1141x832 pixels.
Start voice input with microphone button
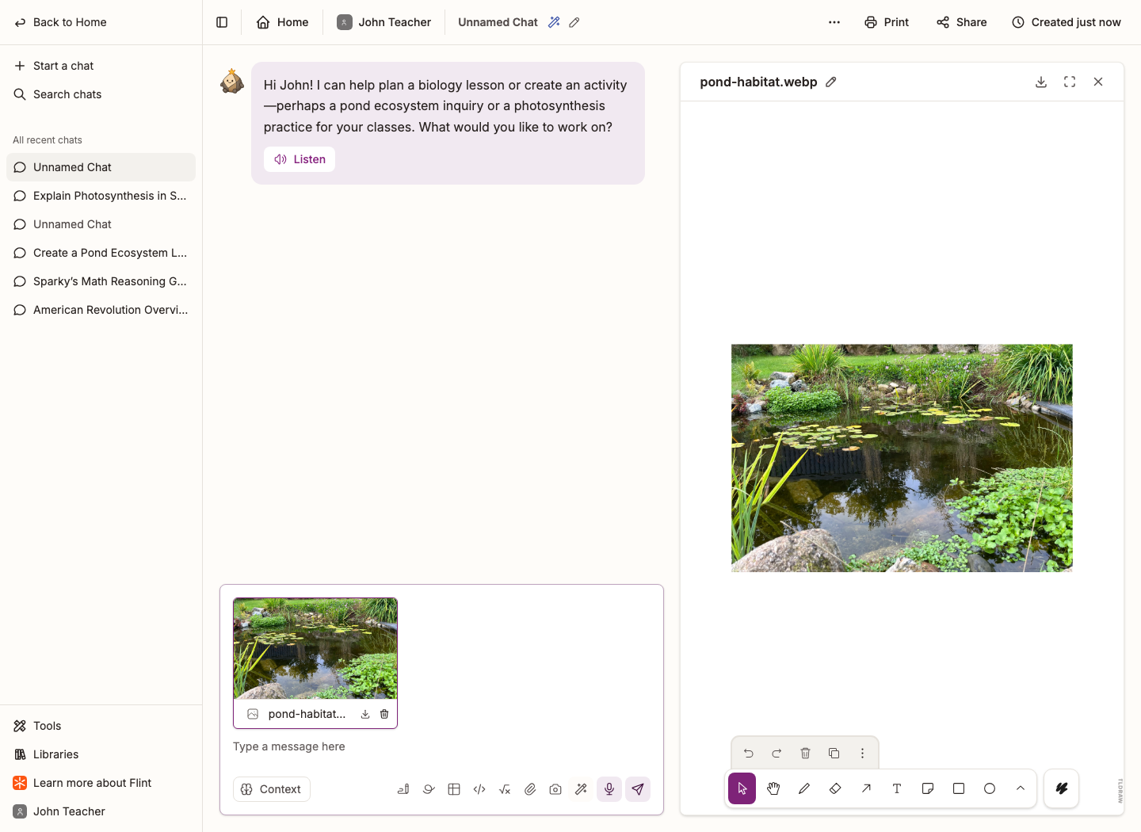click(609, 789)
